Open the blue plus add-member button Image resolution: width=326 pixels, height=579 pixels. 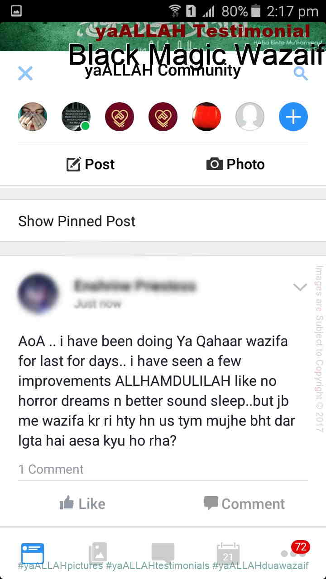pos(293,117)
